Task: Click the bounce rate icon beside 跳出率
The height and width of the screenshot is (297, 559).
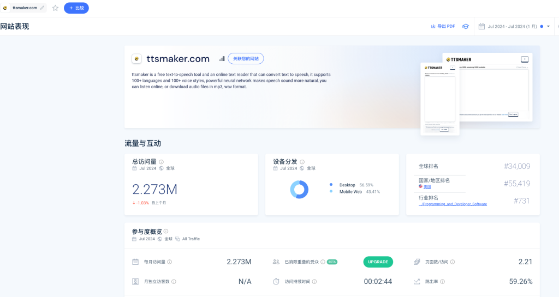Action: (417, 281)
